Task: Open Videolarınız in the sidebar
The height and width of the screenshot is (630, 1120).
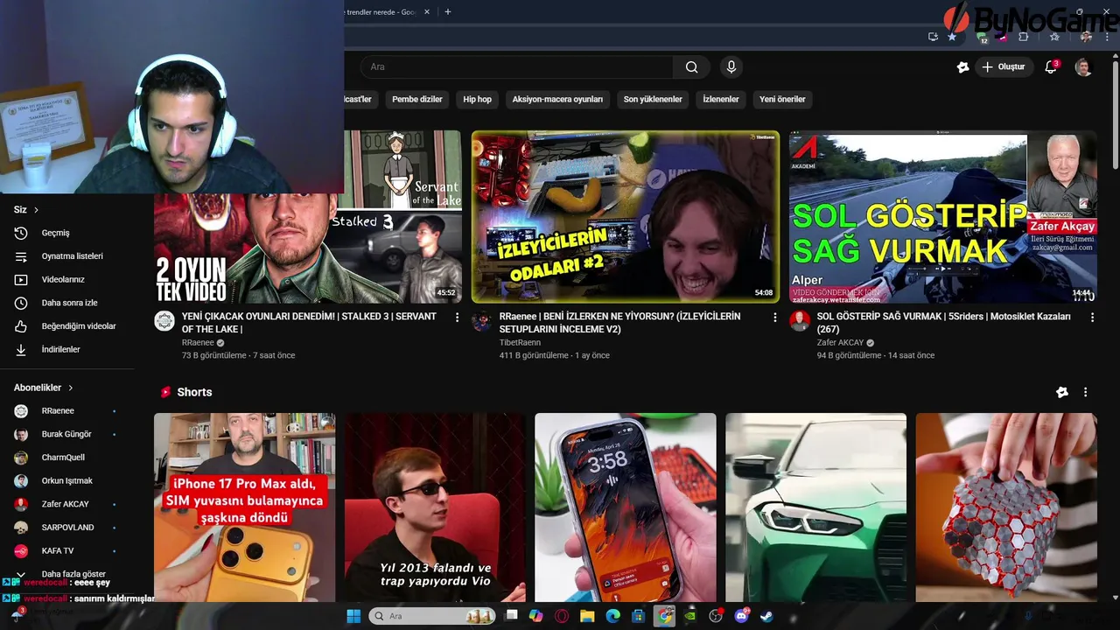Action: pos(68,280)
